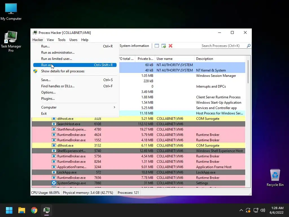This screenshot has height=217, width=289.
Task: Open Plugins... from the menu
Action: pos(75,99)
